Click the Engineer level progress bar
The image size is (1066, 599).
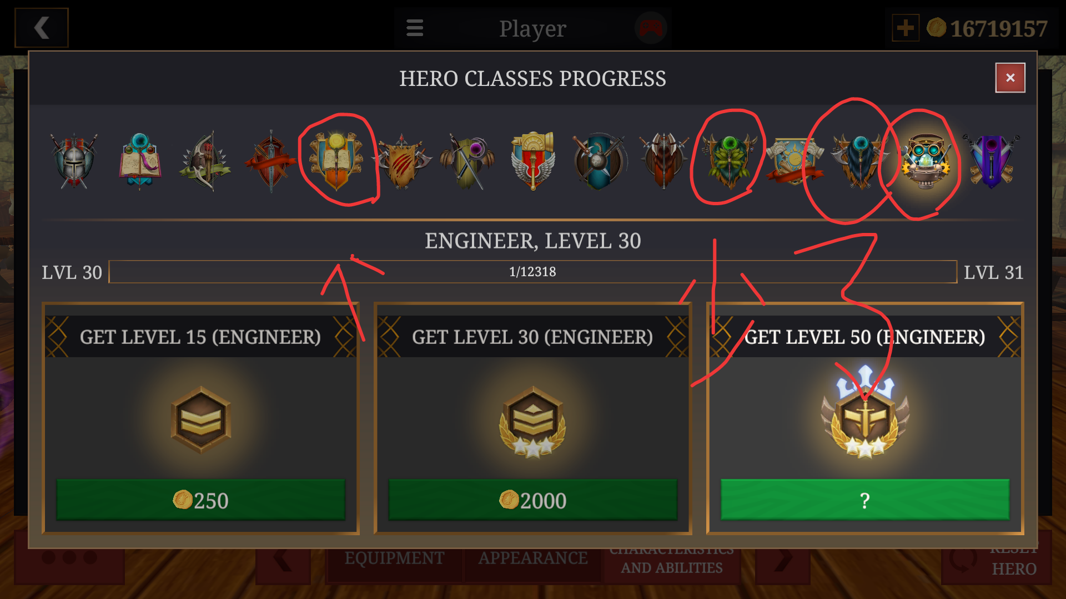pos(532,272)
